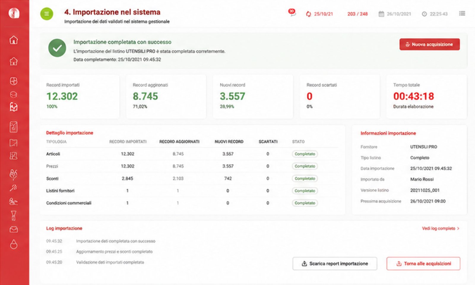The height and width of the screenshot is (285, 475).
Task: Select the Validazione dati importati completata log entry
Action: coord(110,262)
